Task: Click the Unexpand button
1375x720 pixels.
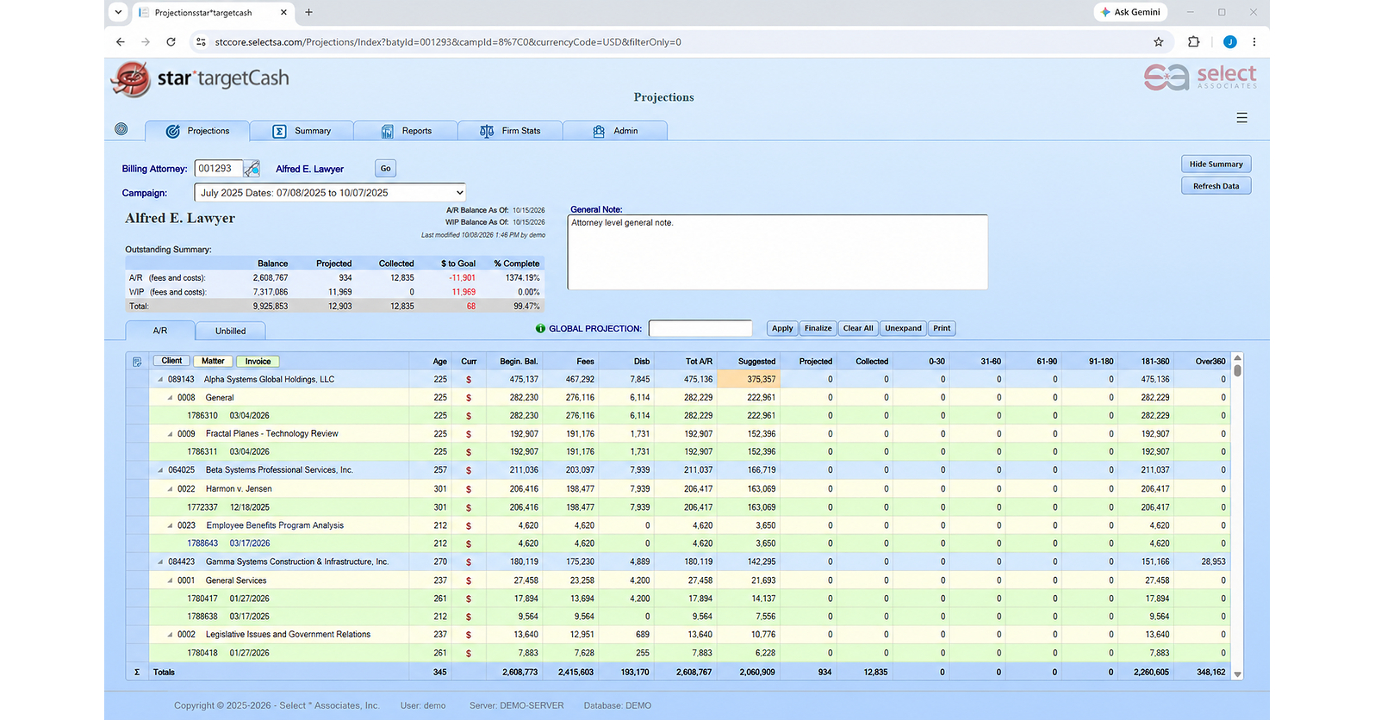Action: pos(903,328)
